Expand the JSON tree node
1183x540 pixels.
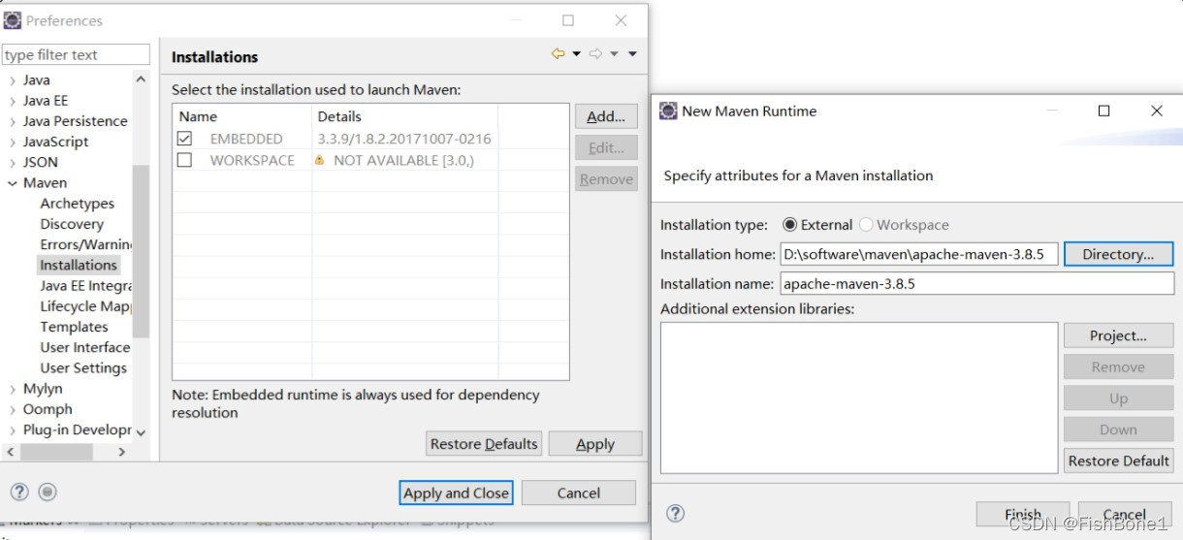click(13, 162)
